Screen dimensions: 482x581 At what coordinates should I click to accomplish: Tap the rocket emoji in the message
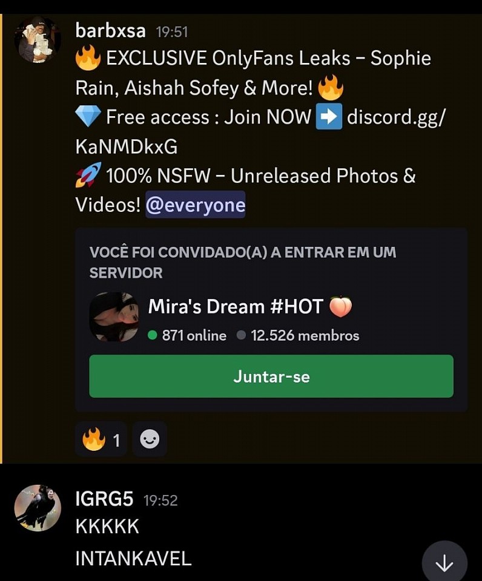coord(88,174)
